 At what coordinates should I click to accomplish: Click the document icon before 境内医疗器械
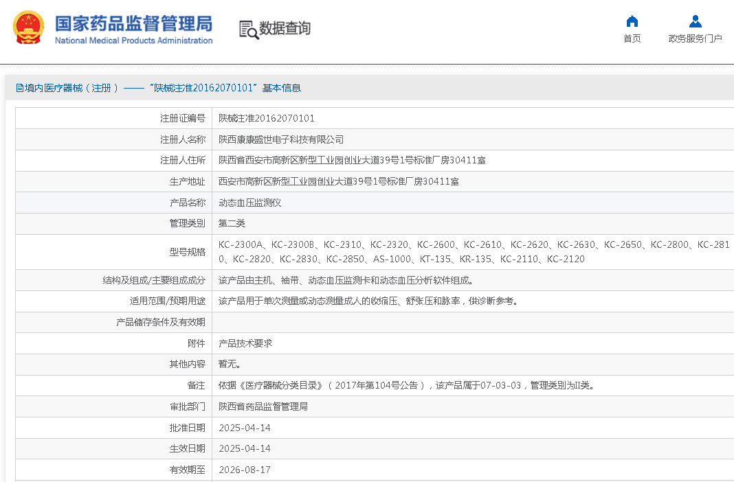[20, 88]
